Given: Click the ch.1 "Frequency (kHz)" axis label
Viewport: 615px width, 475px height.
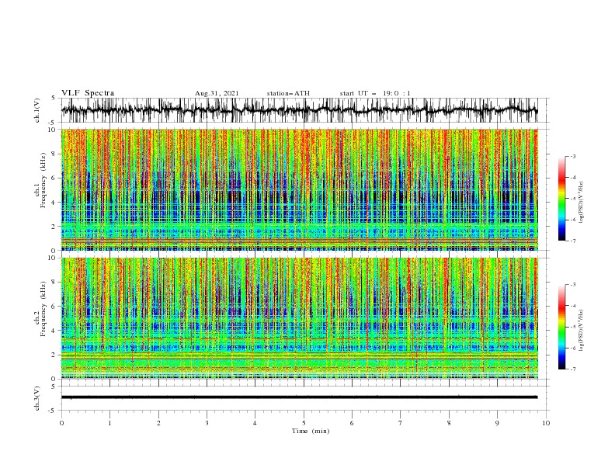Looking at the screenshot, I should (x=43, y=179).
